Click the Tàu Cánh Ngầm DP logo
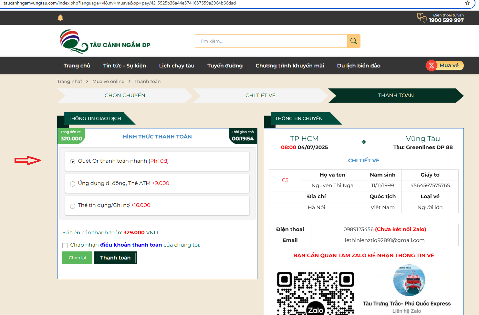Screen dimensions: 479x315 click(x=105, y=42)
